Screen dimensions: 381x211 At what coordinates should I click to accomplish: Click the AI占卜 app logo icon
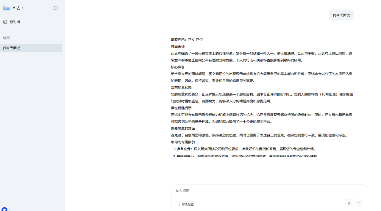[7, 8]
